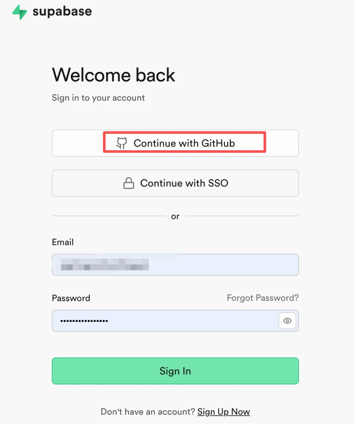
Task: Click the divider line right of "or"
Action: coord(242,216)
